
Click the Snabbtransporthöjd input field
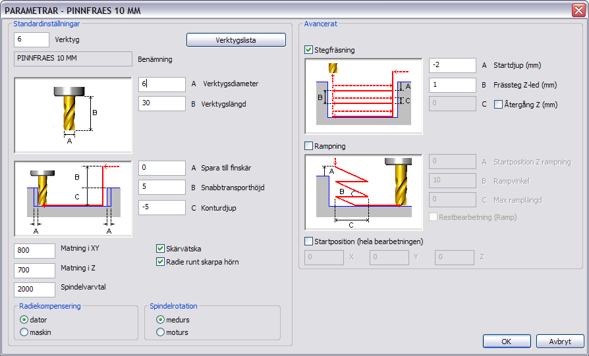pyautogui.click(x=162, y=187)
